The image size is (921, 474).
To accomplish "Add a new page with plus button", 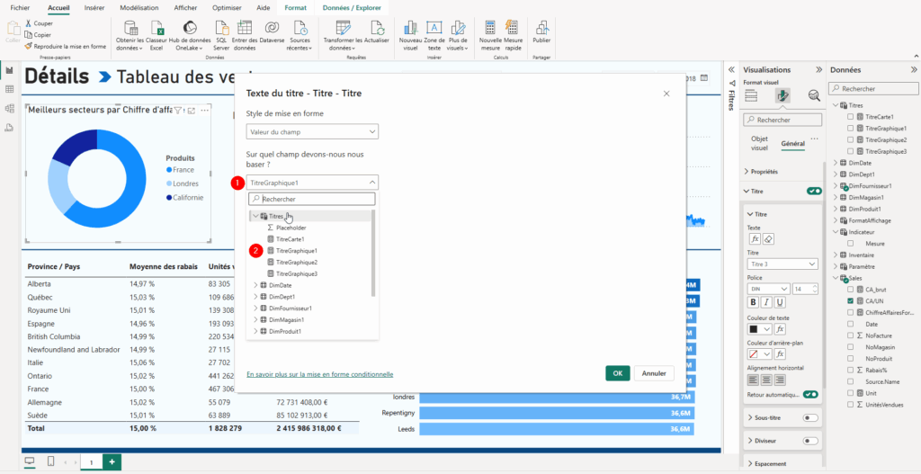I will pos(112,462).
